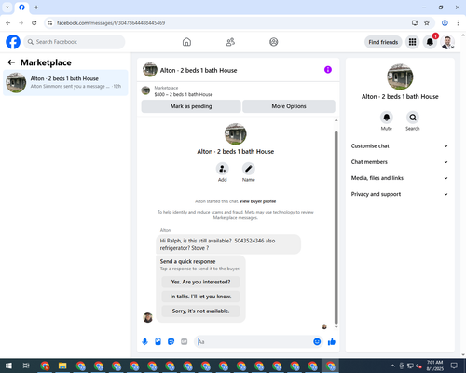Open Windows notification center icon
Image resolution: width=466 pixels, height=373 pixels.
[x=454, y=366]
